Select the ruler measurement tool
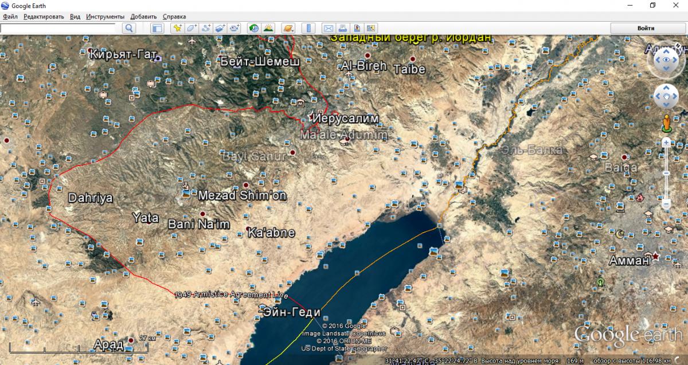The width and height of the screenshot is (688, 365). (308, 28)
